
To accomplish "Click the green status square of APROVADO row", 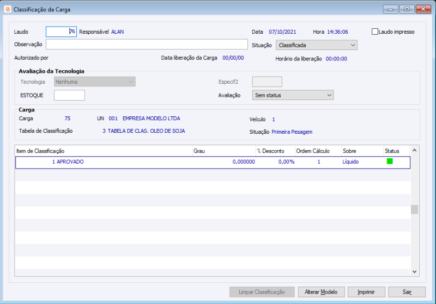I will (390, 161).
